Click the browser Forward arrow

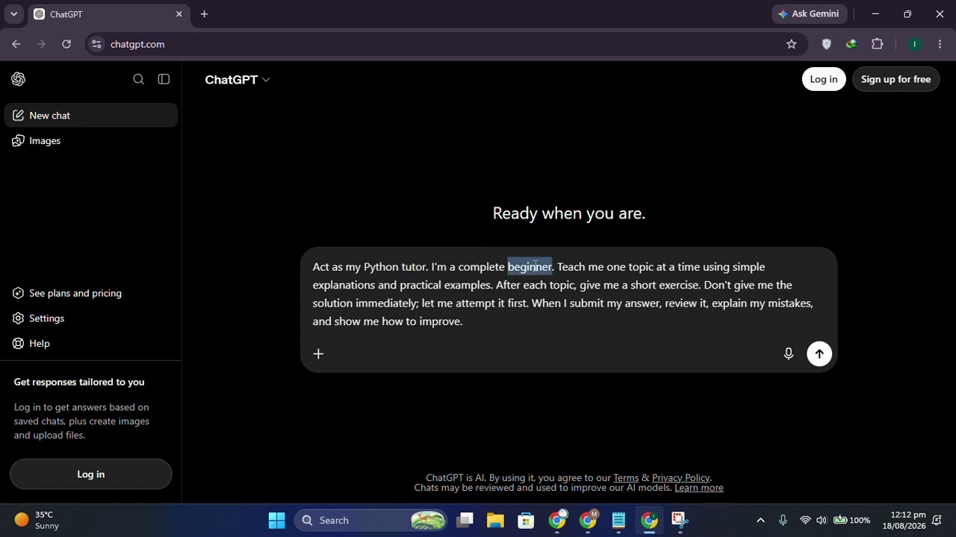41,44
